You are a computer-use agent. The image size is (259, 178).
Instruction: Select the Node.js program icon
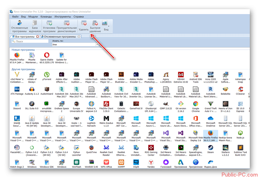tap(240, 134)
